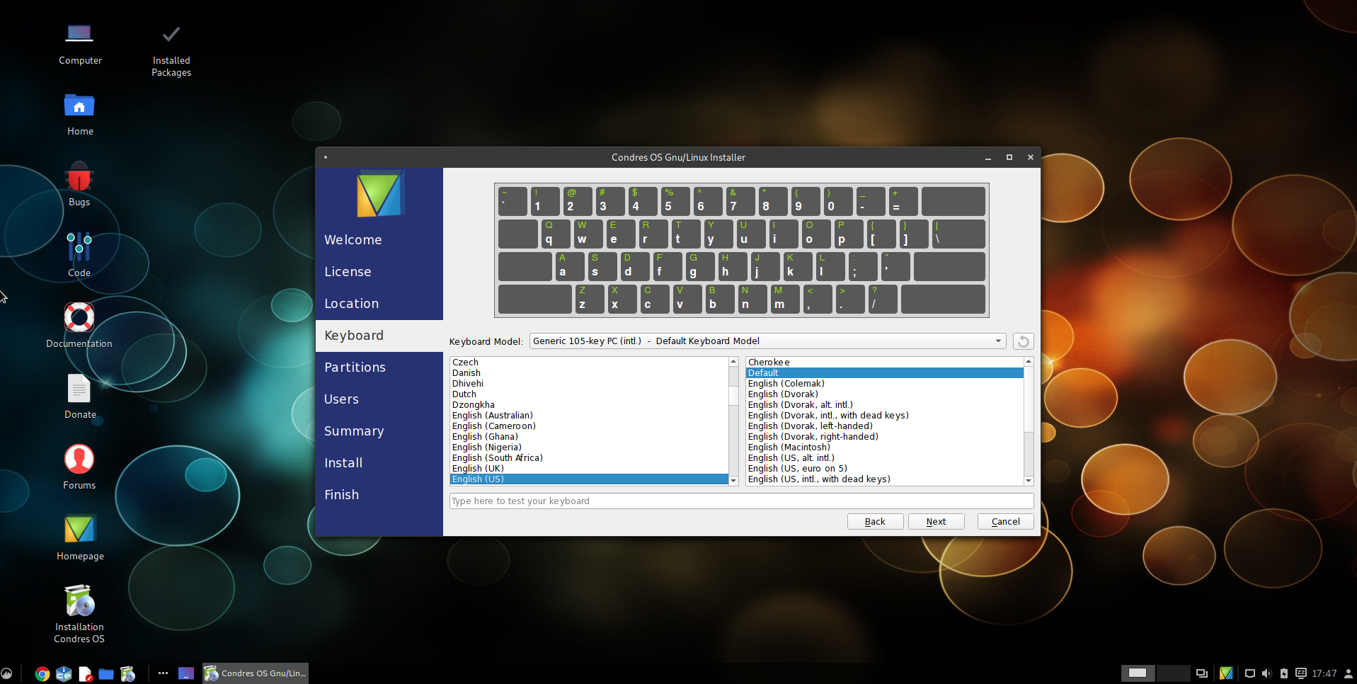Open the Bugs desktop icon

79,180
